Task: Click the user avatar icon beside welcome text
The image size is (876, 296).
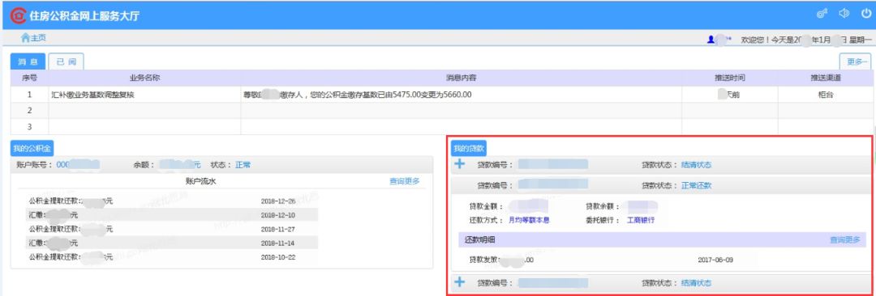Action: click(711, 40)
